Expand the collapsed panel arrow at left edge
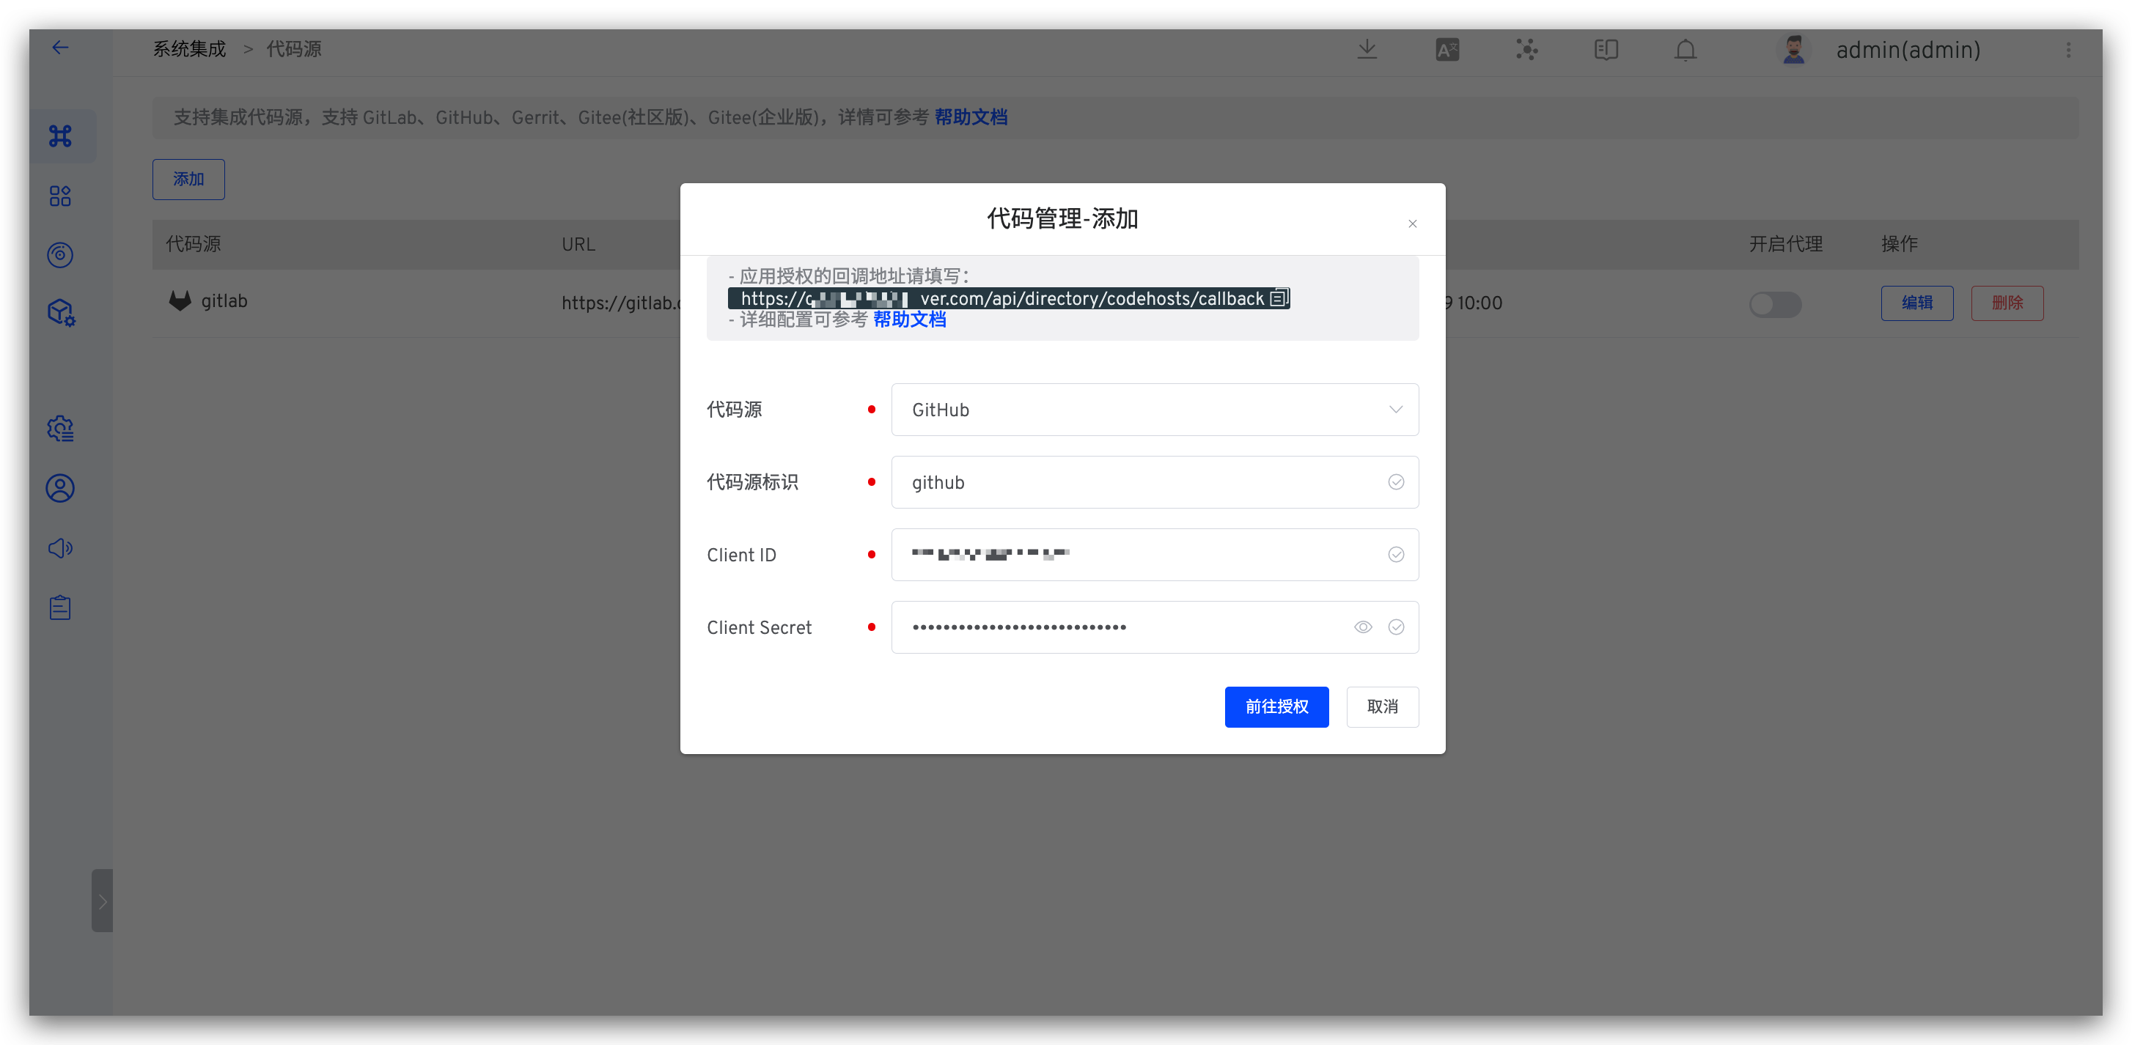The width and height of the screenshot is (2132, 1045). 102,901
